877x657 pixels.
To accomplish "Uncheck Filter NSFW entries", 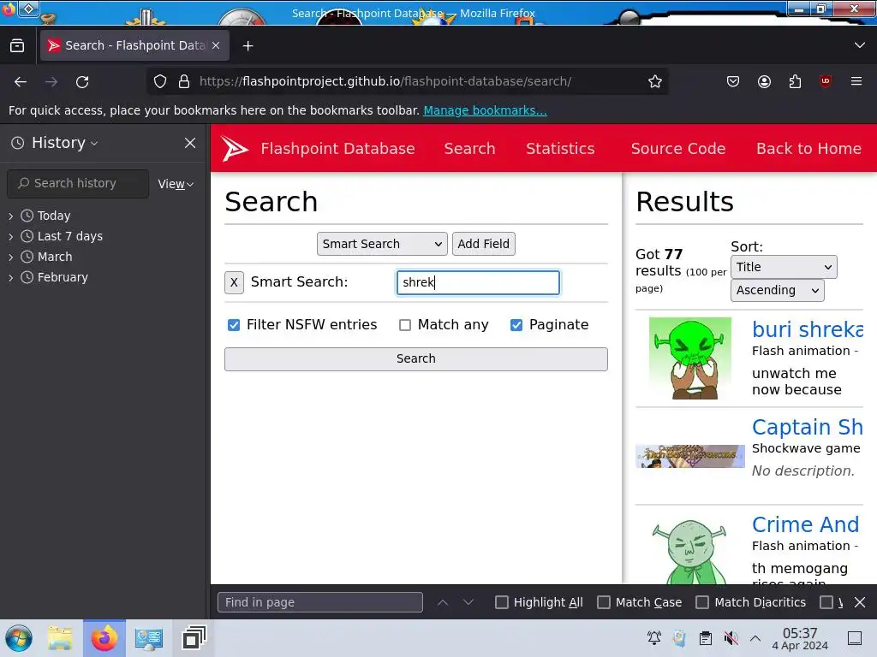I will click(x=234, y=325).
